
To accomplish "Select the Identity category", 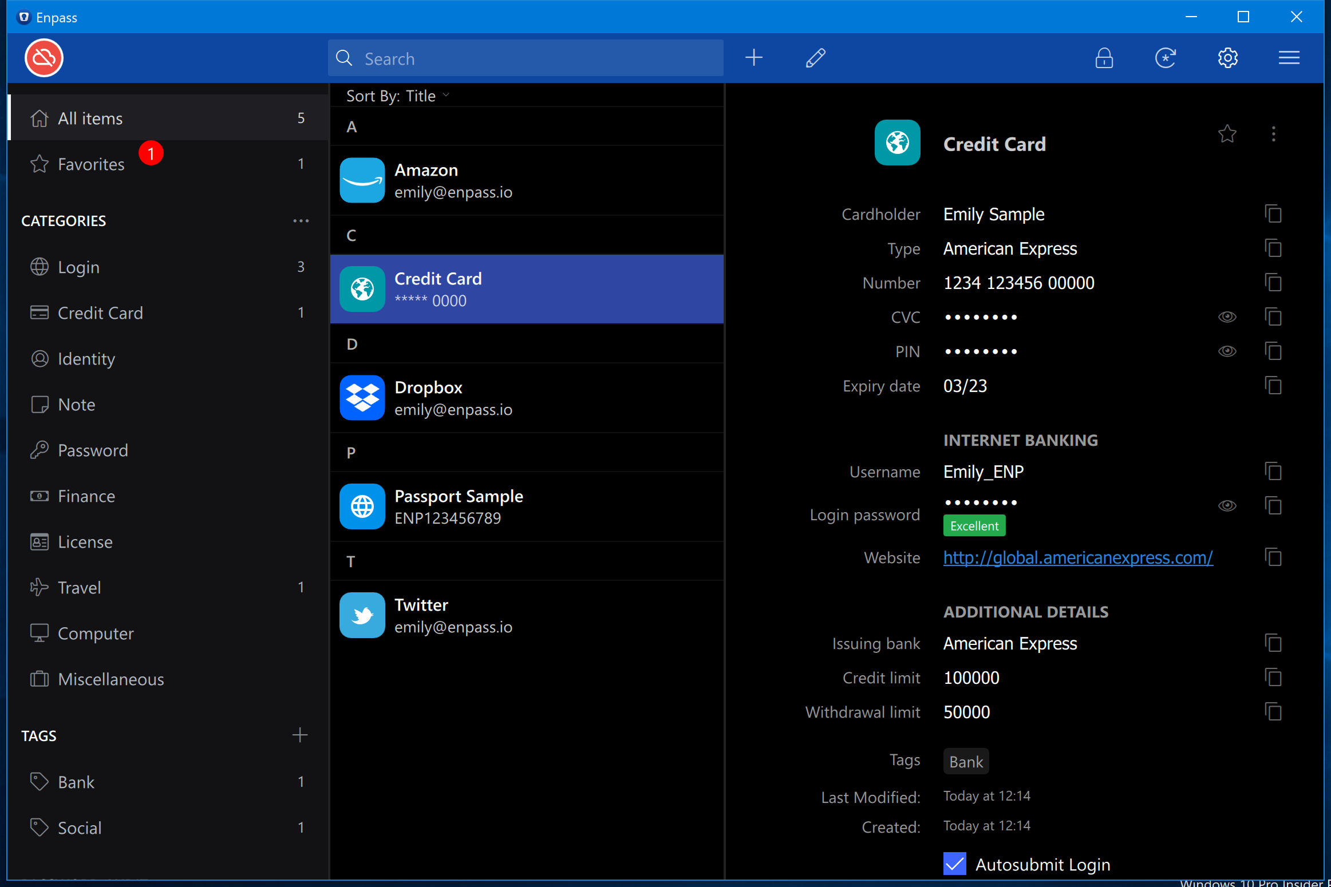I will click(x=169, y=359).
